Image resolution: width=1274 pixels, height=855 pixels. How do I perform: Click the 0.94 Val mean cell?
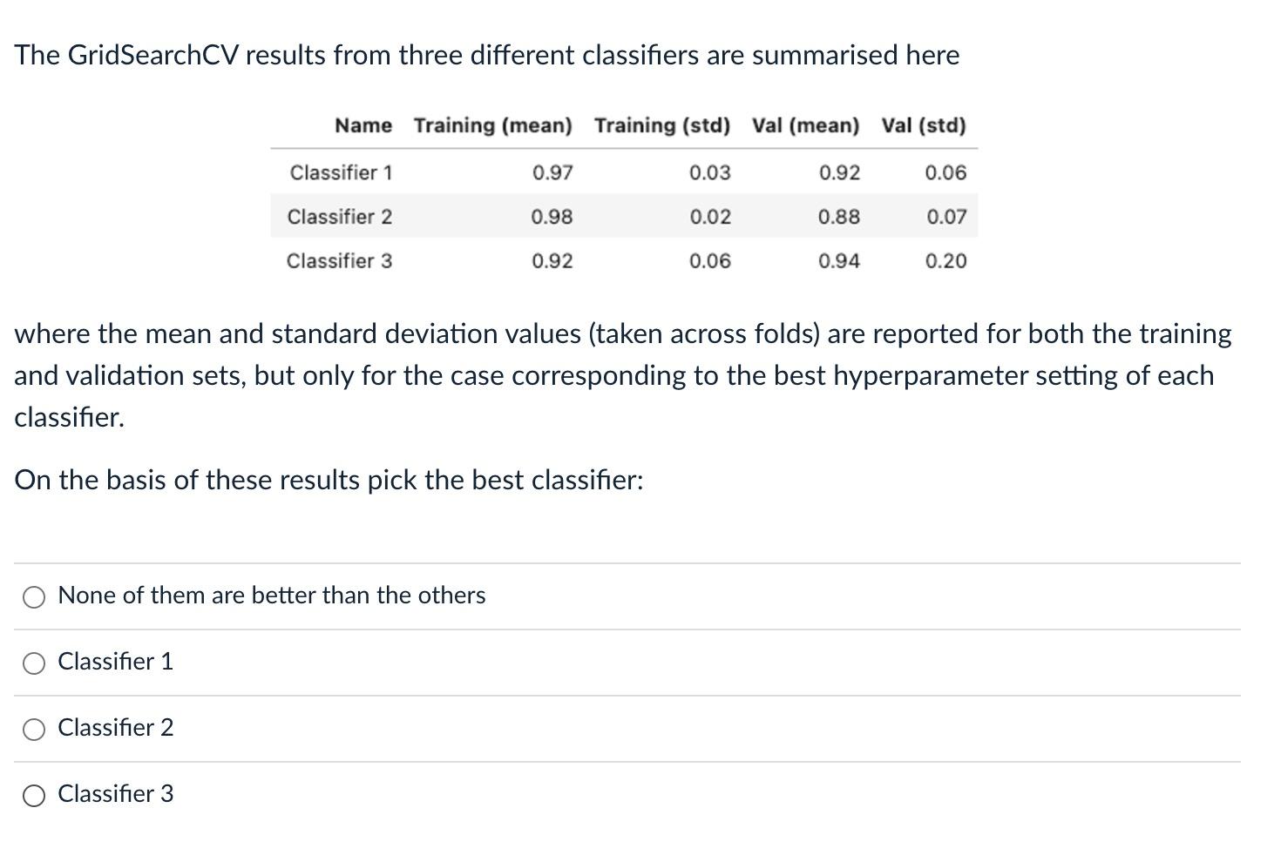pos(839,261)
